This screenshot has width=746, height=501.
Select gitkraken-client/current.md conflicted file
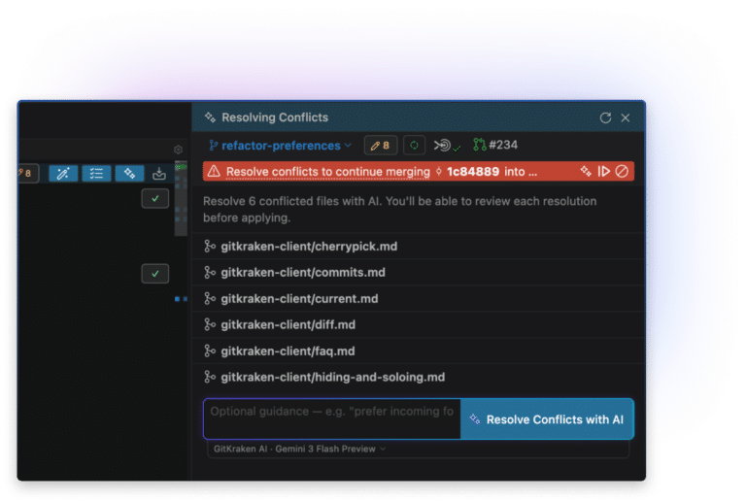pyautogui.click(x=419, y=298)
